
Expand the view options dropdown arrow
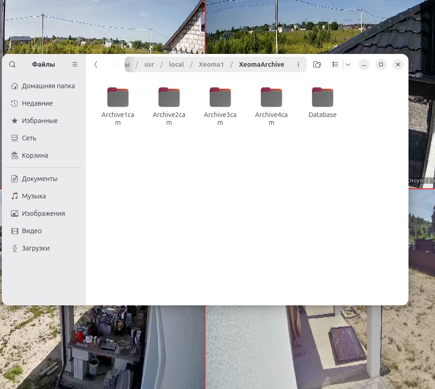click(x=348, y=64)
